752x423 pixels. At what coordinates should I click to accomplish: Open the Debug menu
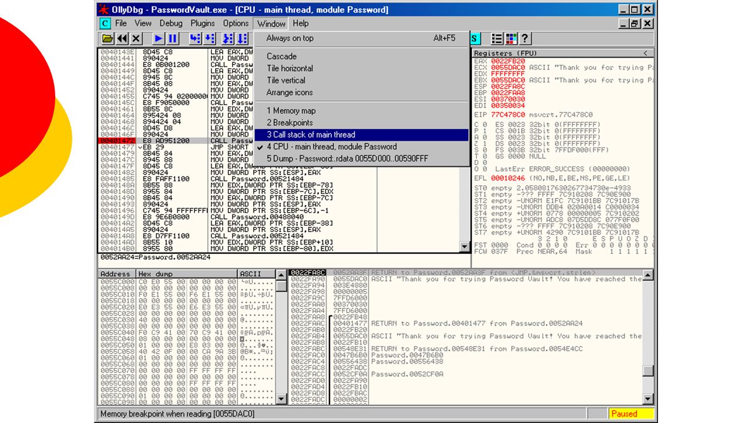click(x=171, y=23)
